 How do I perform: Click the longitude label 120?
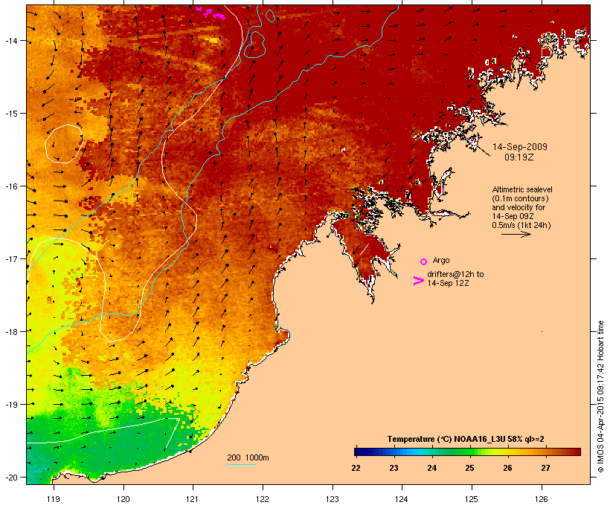pos(123,499)
